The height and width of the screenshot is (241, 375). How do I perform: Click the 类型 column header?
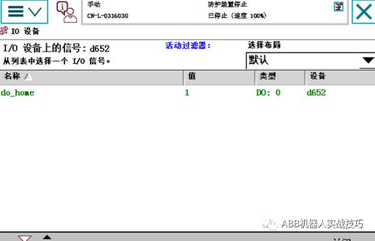coord(280,77)
